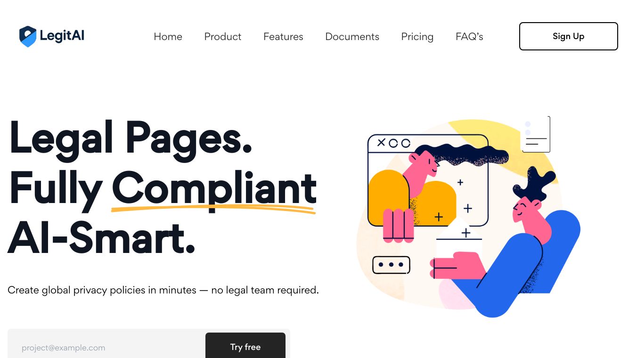Screen dimensions: 637x358
Task: Click the LegitAI shield logo icon
Action: click(x=28, y=36)
